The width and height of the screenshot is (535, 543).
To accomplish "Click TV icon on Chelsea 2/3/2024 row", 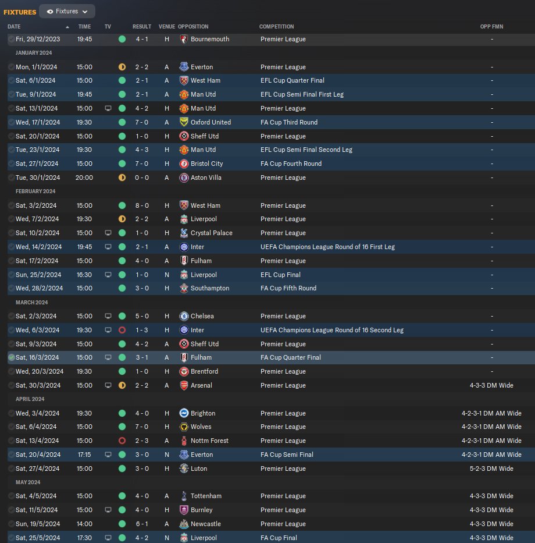I will (x=108, y=316).
